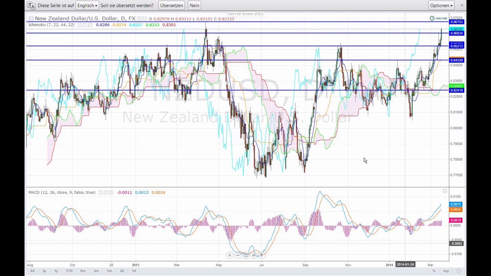This screenshot has height=276, width=491.
Task: Click the browser translate icon
Action: [x=31, y=5]
